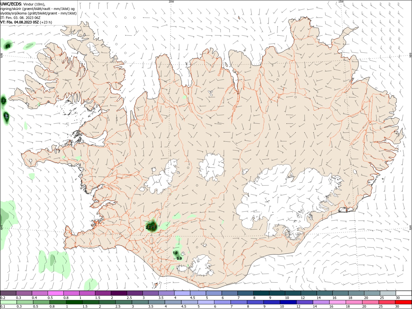Click the lavender 4 snow legend swatch
The width and height of the screenshot is (412, 309).
pyautogui.click(x=182, y=293)
